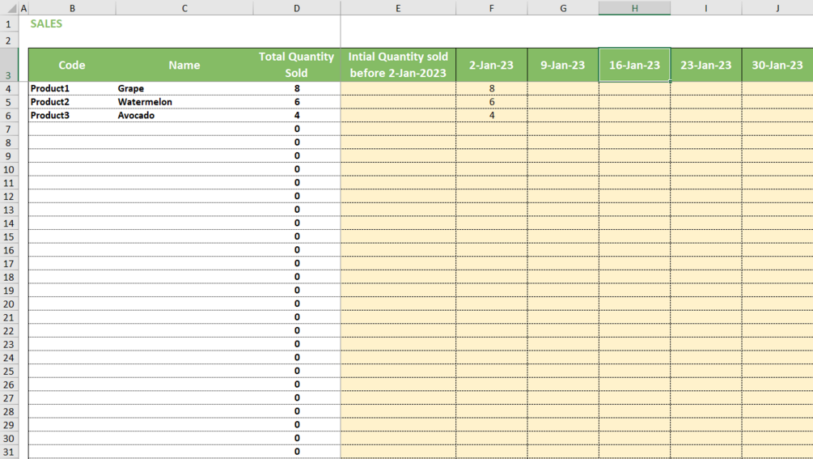The image size is (813, 459).
Task: Select column E header
Action: tap(398, 8)
